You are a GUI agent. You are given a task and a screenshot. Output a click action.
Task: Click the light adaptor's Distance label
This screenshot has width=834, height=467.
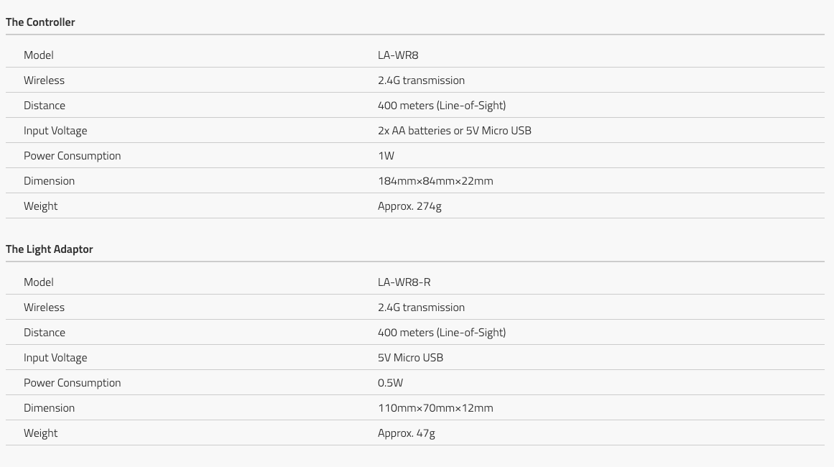pos(44,333)
